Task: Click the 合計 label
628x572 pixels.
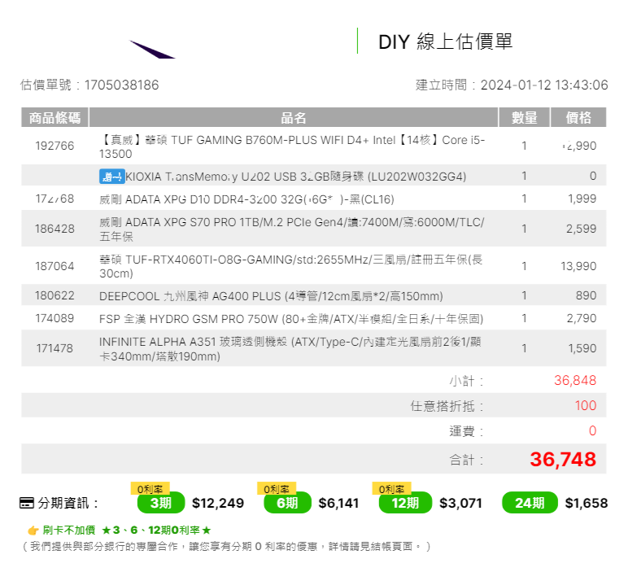Action: [x=466, y=460]
